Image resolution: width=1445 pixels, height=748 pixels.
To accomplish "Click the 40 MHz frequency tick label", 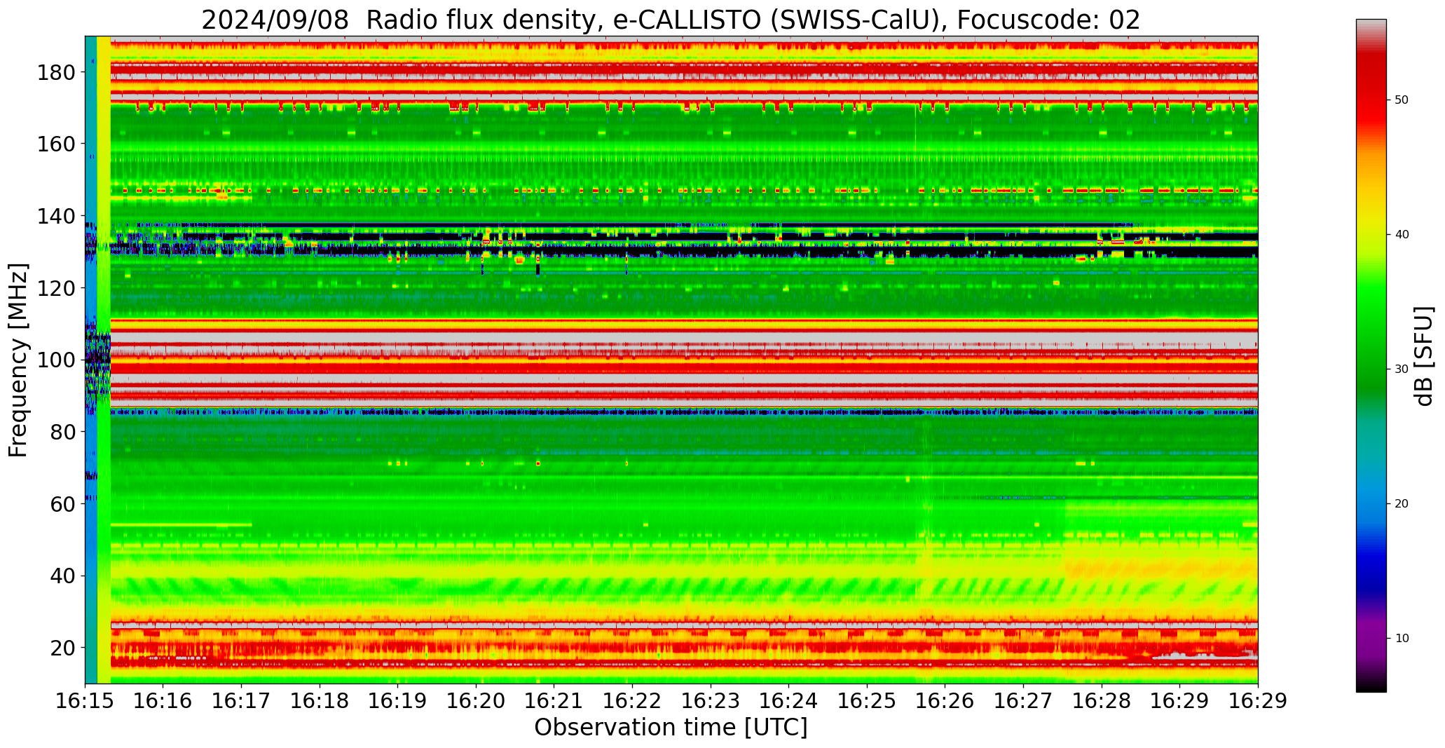I will click(x=62, y=576).
